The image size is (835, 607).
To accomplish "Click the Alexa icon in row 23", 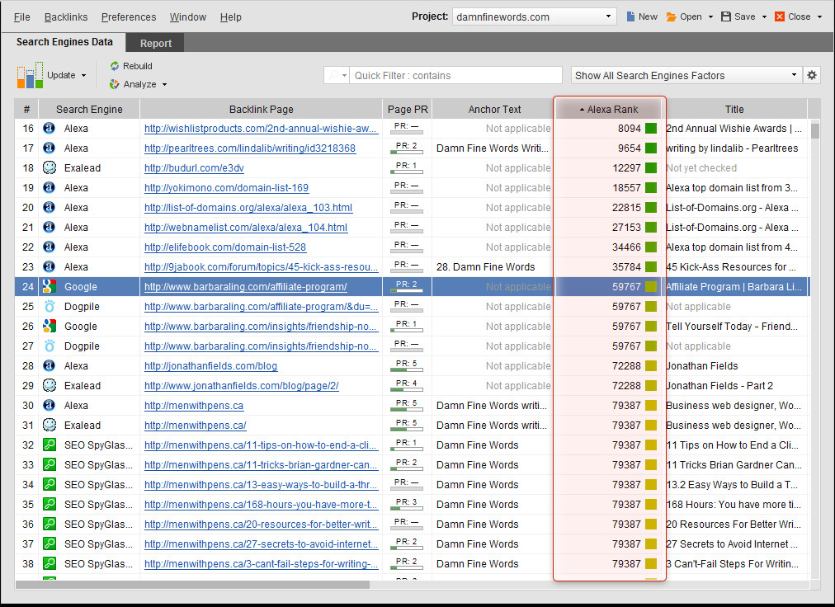I will (49, 266).
